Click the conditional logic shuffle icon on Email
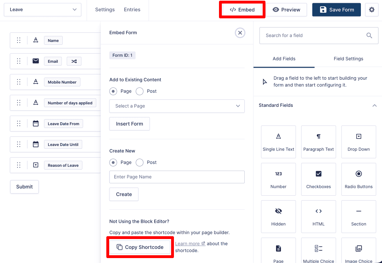The height and width of the screenshot is (263, 382). click(x=74, y=61)
